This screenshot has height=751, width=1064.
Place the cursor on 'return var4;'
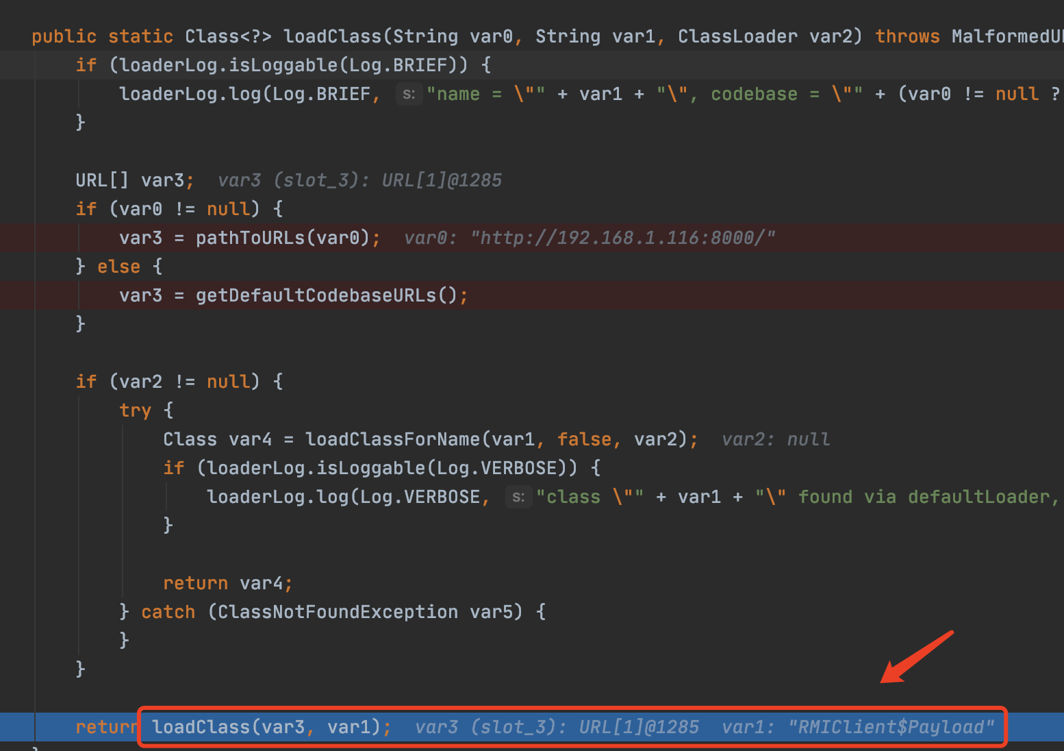227,583
